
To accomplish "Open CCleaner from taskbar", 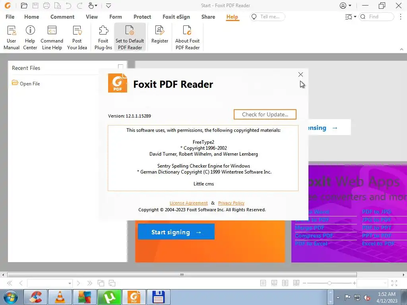I will [35, 297].
